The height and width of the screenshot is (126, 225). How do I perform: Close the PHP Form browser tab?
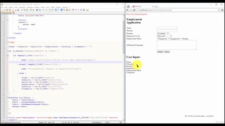click(x=153, y=7)
